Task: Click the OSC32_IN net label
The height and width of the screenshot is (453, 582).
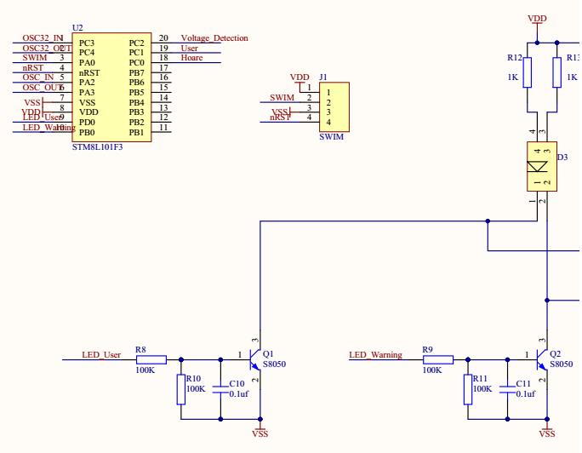Action: click(x=43, y=37)
